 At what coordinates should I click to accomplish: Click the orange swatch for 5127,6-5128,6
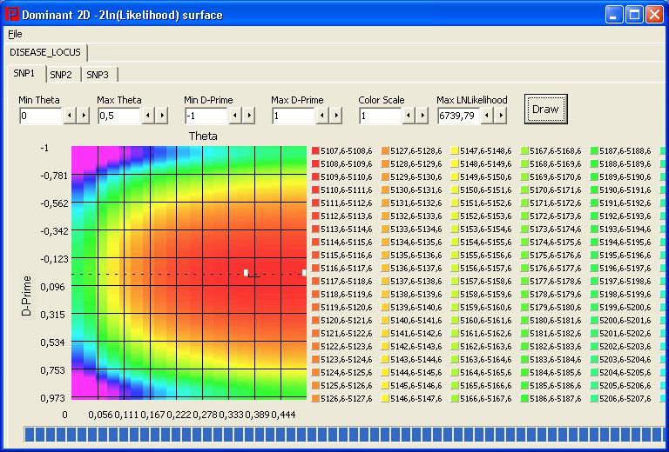pyautogui.click(x=385, y=150)
